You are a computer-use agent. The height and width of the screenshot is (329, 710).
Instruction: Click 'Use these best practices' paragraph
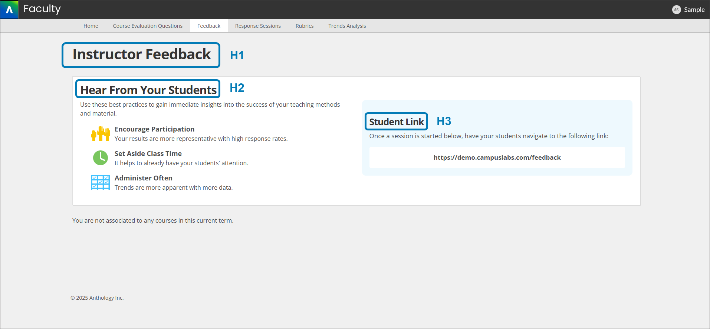tap(210, 109)
